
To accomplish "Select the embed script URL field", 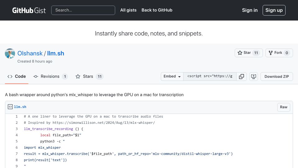I will [x=210, y=77].
